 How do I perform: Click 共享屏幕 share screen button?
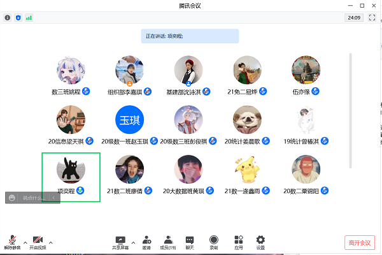click(120, 242)
